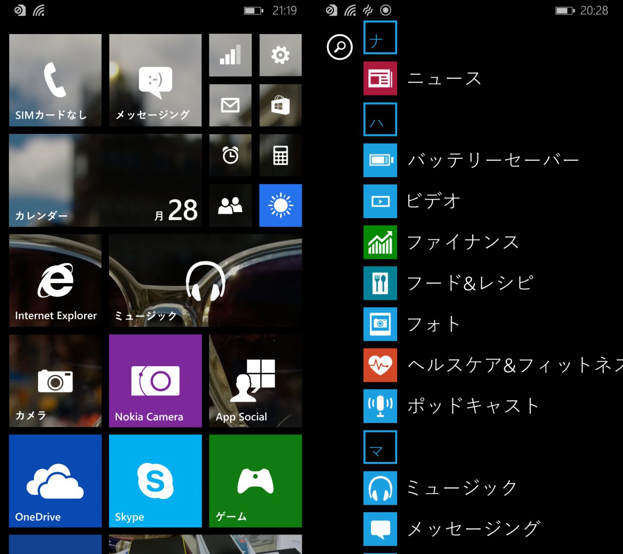Select the ヘルスケア&フィットネス text entry
The width and height of the screenshot is (623, 554).
pos(515,365)
